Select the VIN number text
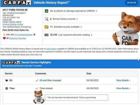Screen dimensions: 140x105 point(14,13)
